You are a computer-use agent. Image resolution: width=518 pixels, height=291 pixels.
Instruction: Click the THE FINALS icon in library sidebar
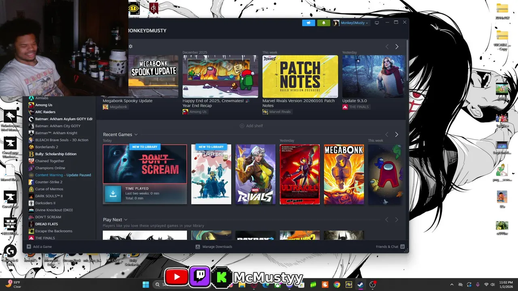pyautogui.click(x=31, y=238)
